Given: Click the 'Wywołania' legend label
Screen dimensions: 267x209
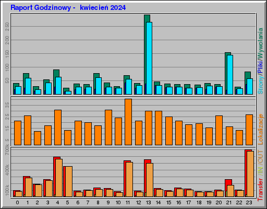Looking at the screenshot, I should point(260,43).
